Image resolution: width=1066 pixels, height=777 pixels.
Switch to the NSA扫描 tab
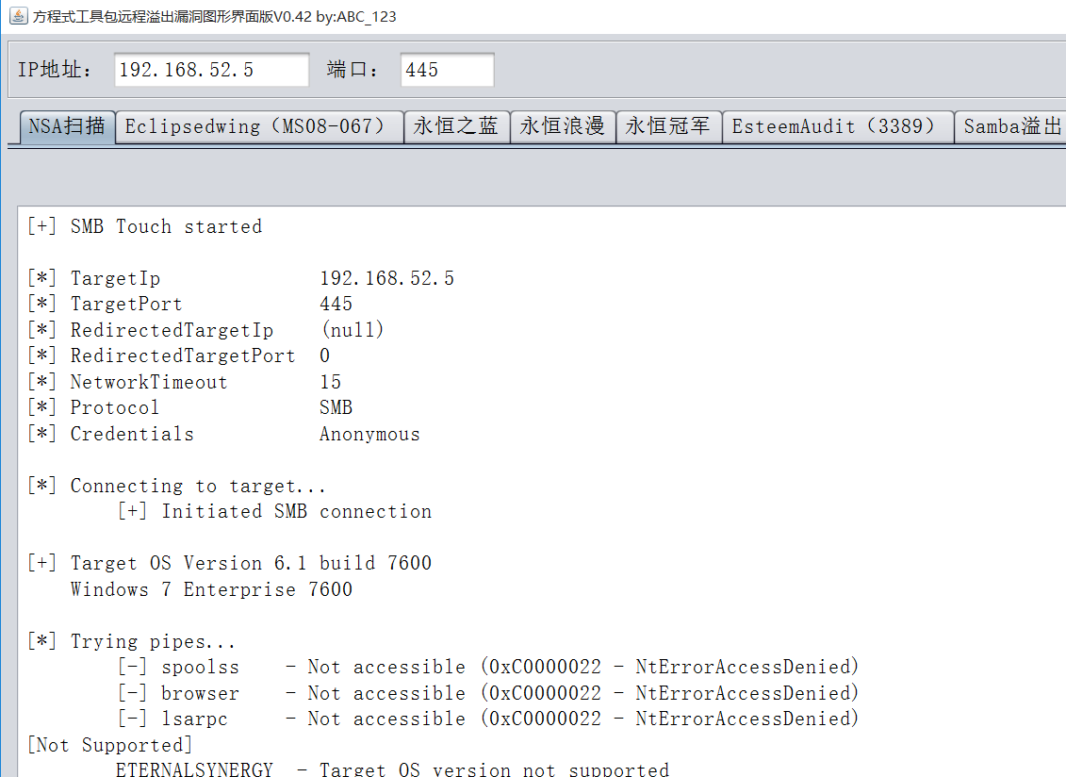pyautogui.click(x=67, y=126)
